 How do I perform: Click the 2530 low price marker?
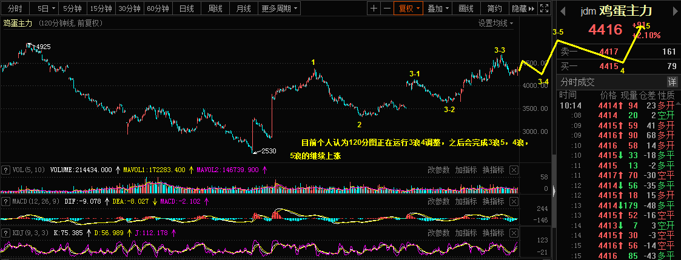269,151
